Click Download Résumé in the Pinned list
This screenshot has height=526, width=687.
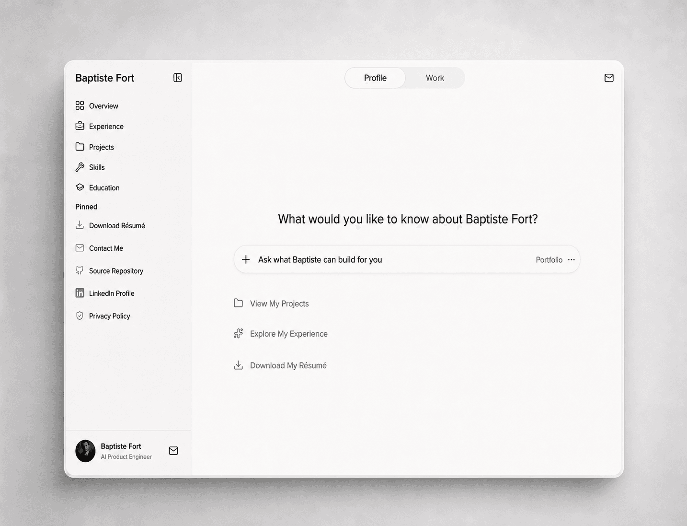coord(117,226)
